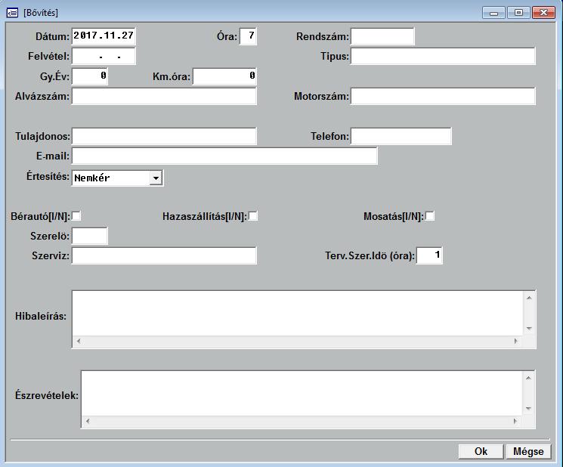Click Észrevételek scrollbar up arrow

pyautogui.click(x=528, y=378)
